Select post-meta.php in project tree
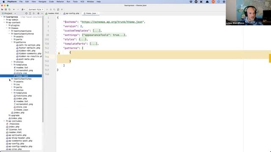Image resolution: width=271 pixels, height=152 pixels. click(x=26, y=59)
